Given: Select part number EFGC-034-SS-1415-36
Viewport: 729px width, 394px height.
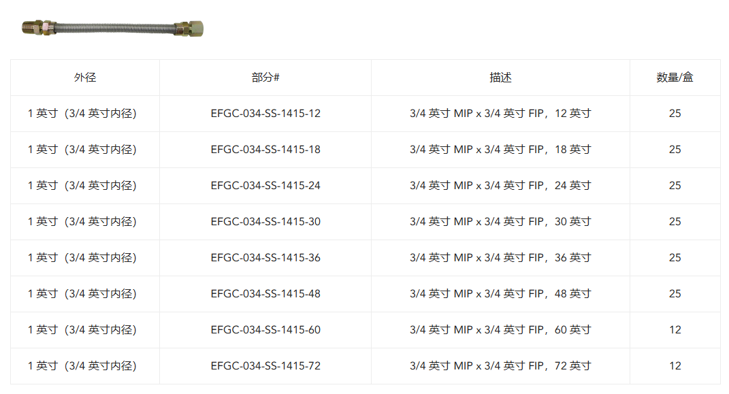Looking at the screenshot, I should click(265, 257).
